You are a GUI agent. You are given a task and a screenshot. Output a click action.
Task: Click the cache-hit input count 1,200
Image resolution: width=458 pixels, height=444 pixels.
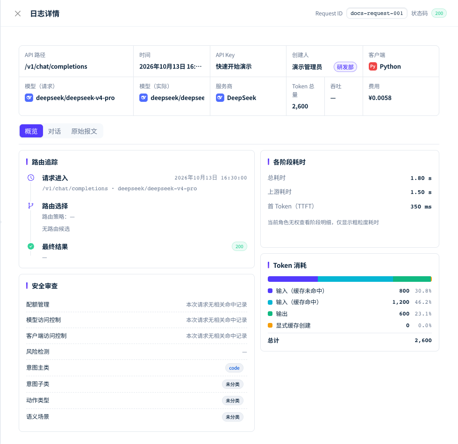click(x=401, y=302)
